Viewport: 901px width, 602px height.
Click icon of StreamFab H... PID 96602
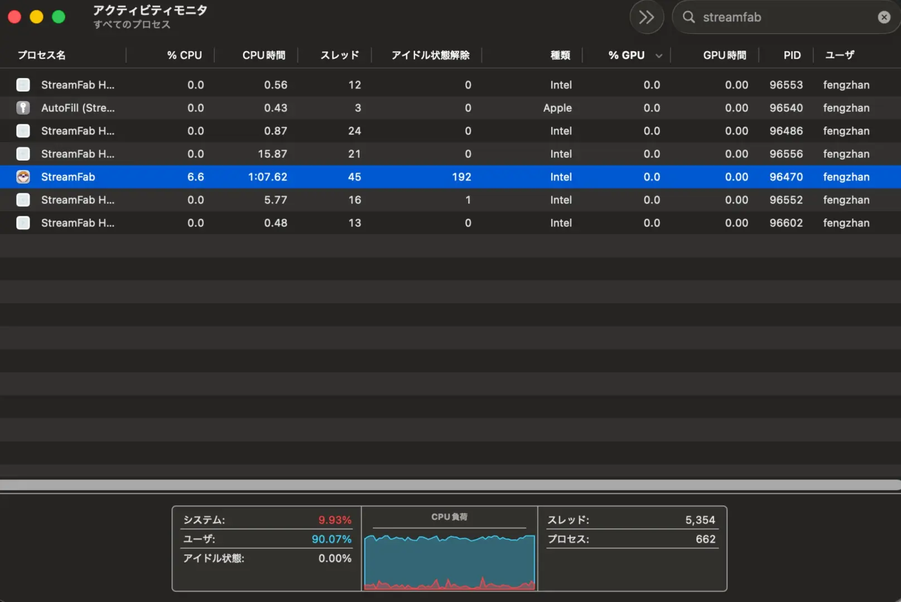click(x=23, y=223)
